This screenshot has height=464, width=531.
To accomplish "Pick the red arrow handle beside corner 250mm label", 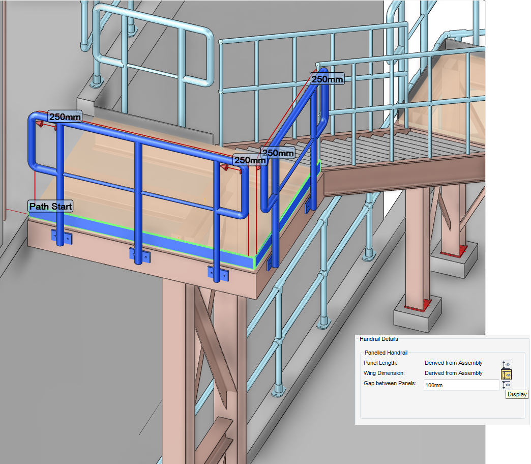I will click(224, 166).
